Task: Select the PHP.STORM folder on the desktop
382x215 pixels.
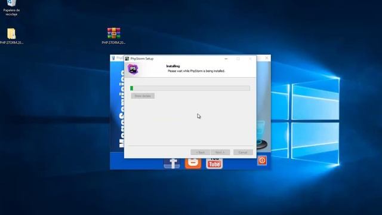Action: pyautogui.click(x=11, y=36)
